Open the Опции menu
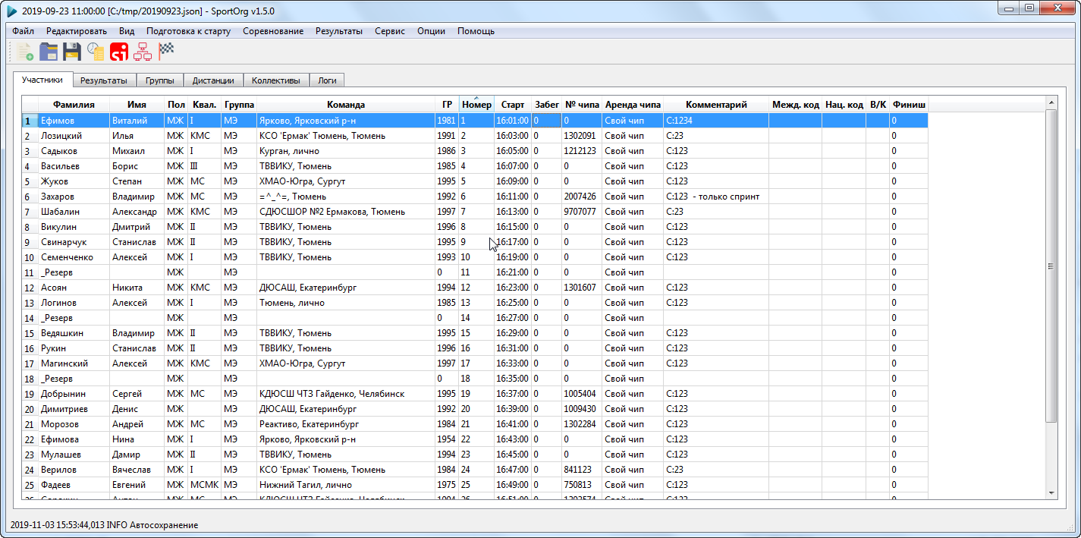This screenshot has height=538, width=1081. pos(431,31)
